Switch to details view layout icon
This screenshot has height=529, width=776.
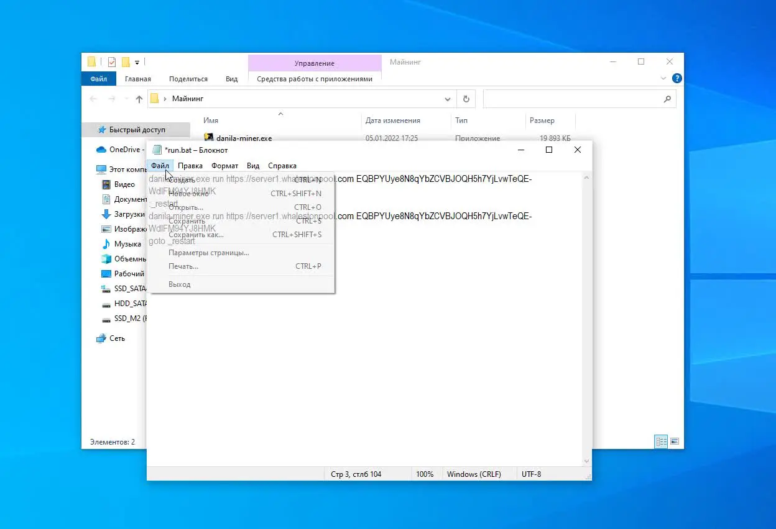pyautogui.click(x=661, y=441)
